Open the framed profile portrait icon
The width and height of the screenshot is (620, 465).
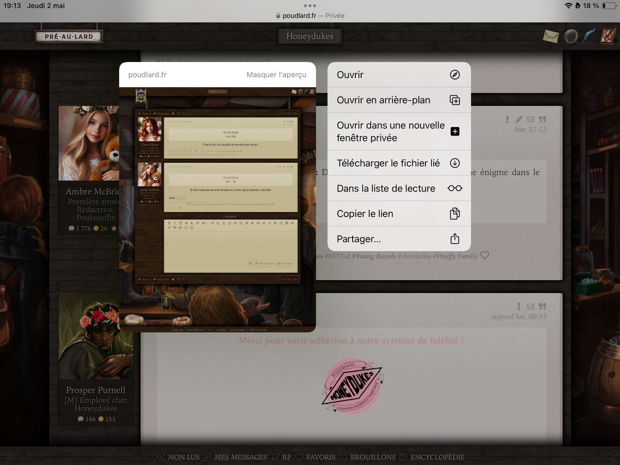point(608,36)
